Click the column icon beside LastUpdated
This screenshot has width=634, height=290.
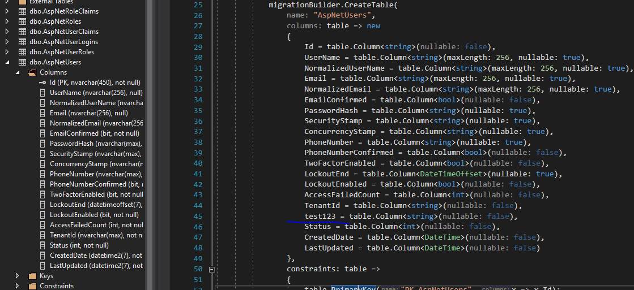coord(42,266)
